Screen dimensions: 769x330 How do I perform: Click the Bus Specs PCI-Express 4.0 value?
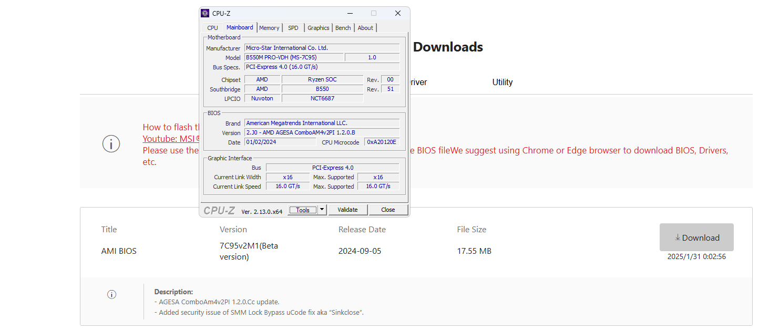pos(322,67)
